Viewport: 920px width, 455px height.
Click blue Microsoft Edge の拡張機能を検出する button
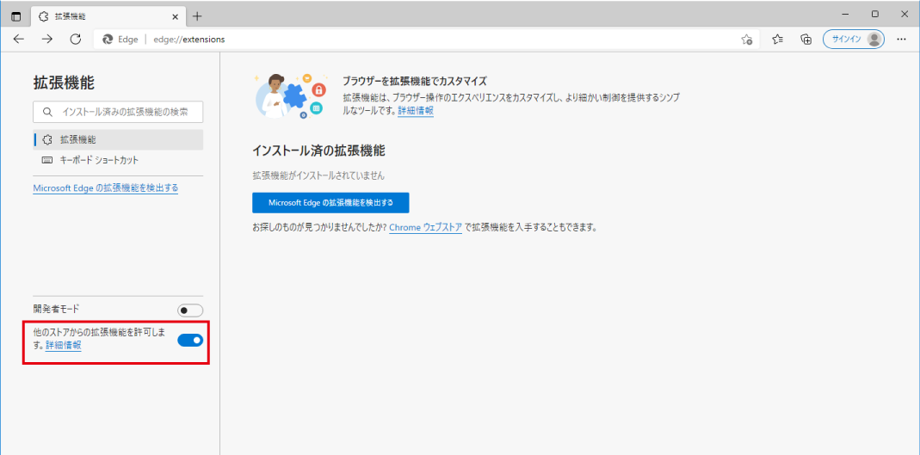pos(330,203)
